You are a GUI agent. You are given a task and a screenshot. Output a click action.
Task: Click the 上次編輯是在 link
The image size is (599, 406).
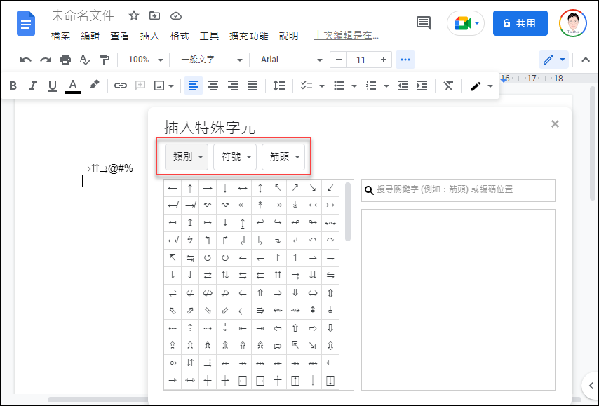pos(346,36)
